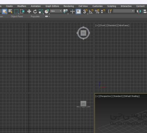Toggle Window/Crossing selection mode

(x=22, y=11)
